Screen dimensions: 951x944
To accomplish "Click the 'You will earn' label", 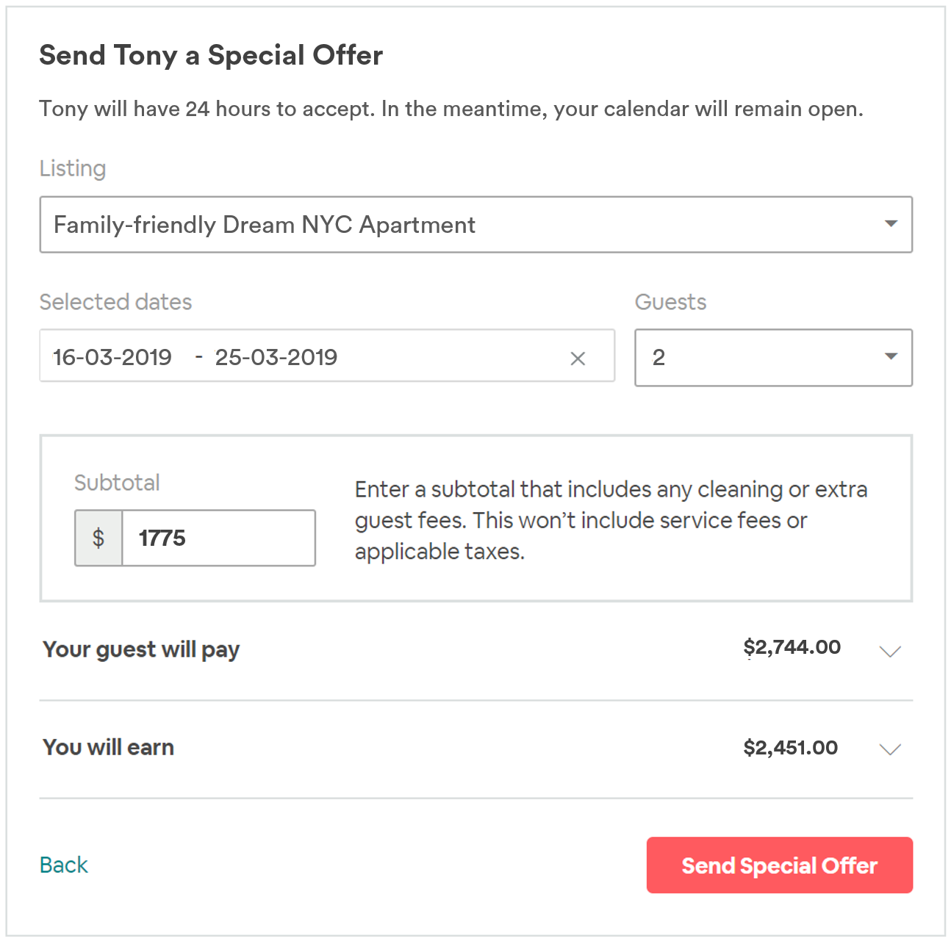I will [109, 748].
